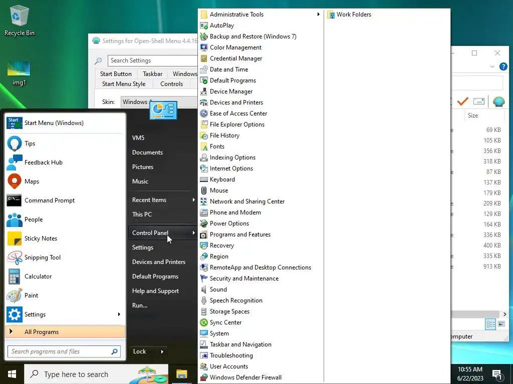
Task: Open the Skin dropdown
Action: (159, 102)
